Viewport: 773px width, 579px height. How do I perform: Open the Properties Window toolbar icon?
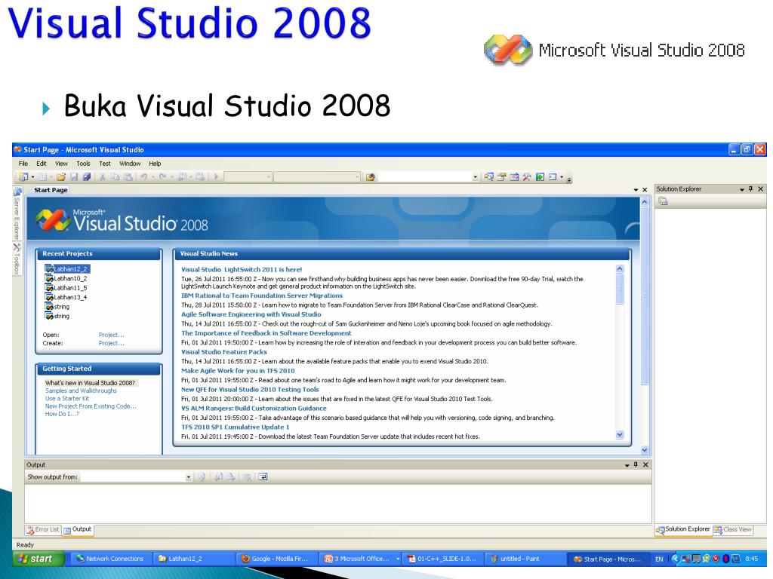click(x=502, y=176)
